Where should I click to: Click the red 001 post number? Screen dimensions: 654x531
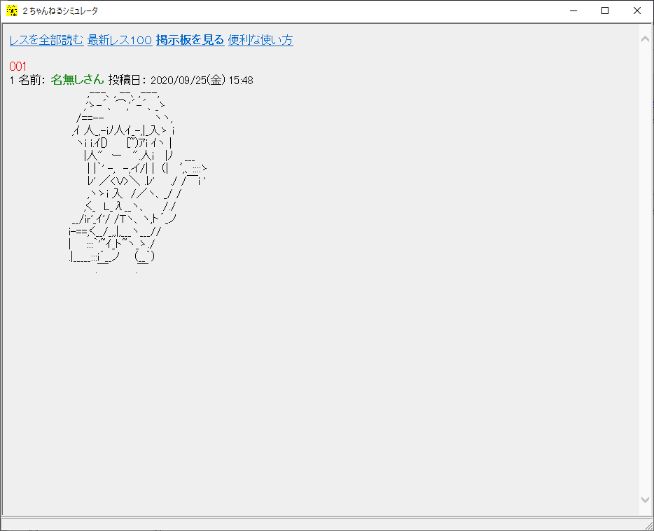coord(18,66)
